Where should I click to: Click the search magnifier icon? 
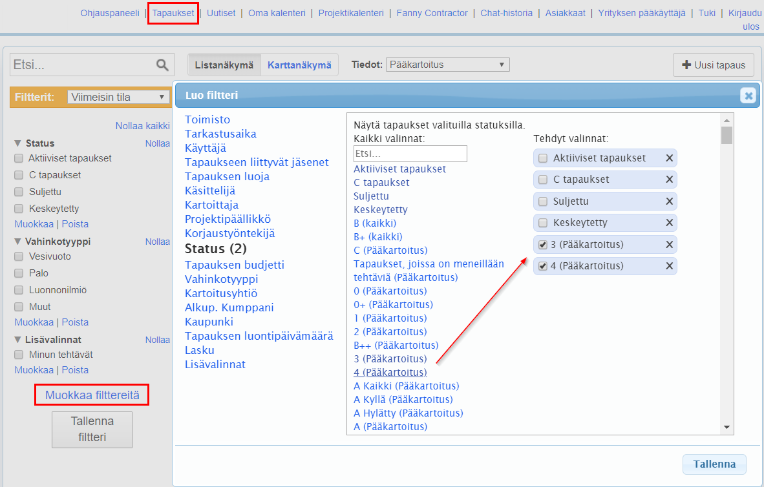pos(162,65)
